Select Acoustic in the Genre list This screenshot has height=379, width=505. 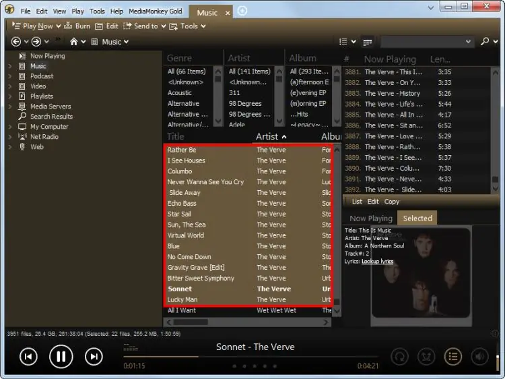click(x=180, y=93)
